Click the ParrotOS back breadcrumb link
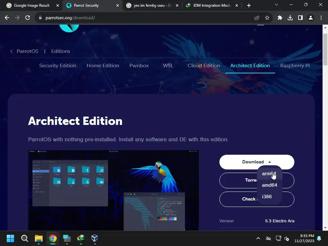Viewport: 328px width, 246px height. pos(24,51)
